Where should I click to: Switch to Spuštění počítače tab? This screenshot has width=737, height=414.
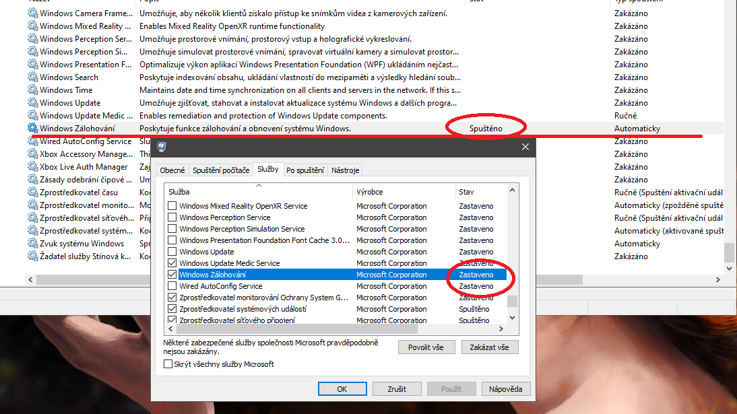221,170
